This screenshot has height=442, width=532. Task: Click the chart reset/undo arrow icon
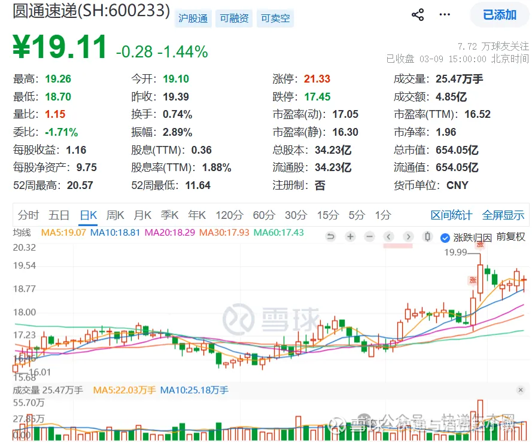point(330,236)
